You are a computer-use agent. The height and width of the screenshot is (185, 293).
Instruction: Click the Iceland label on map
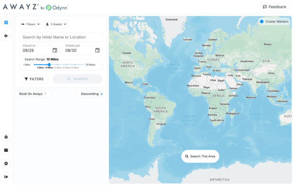point(187,40)
